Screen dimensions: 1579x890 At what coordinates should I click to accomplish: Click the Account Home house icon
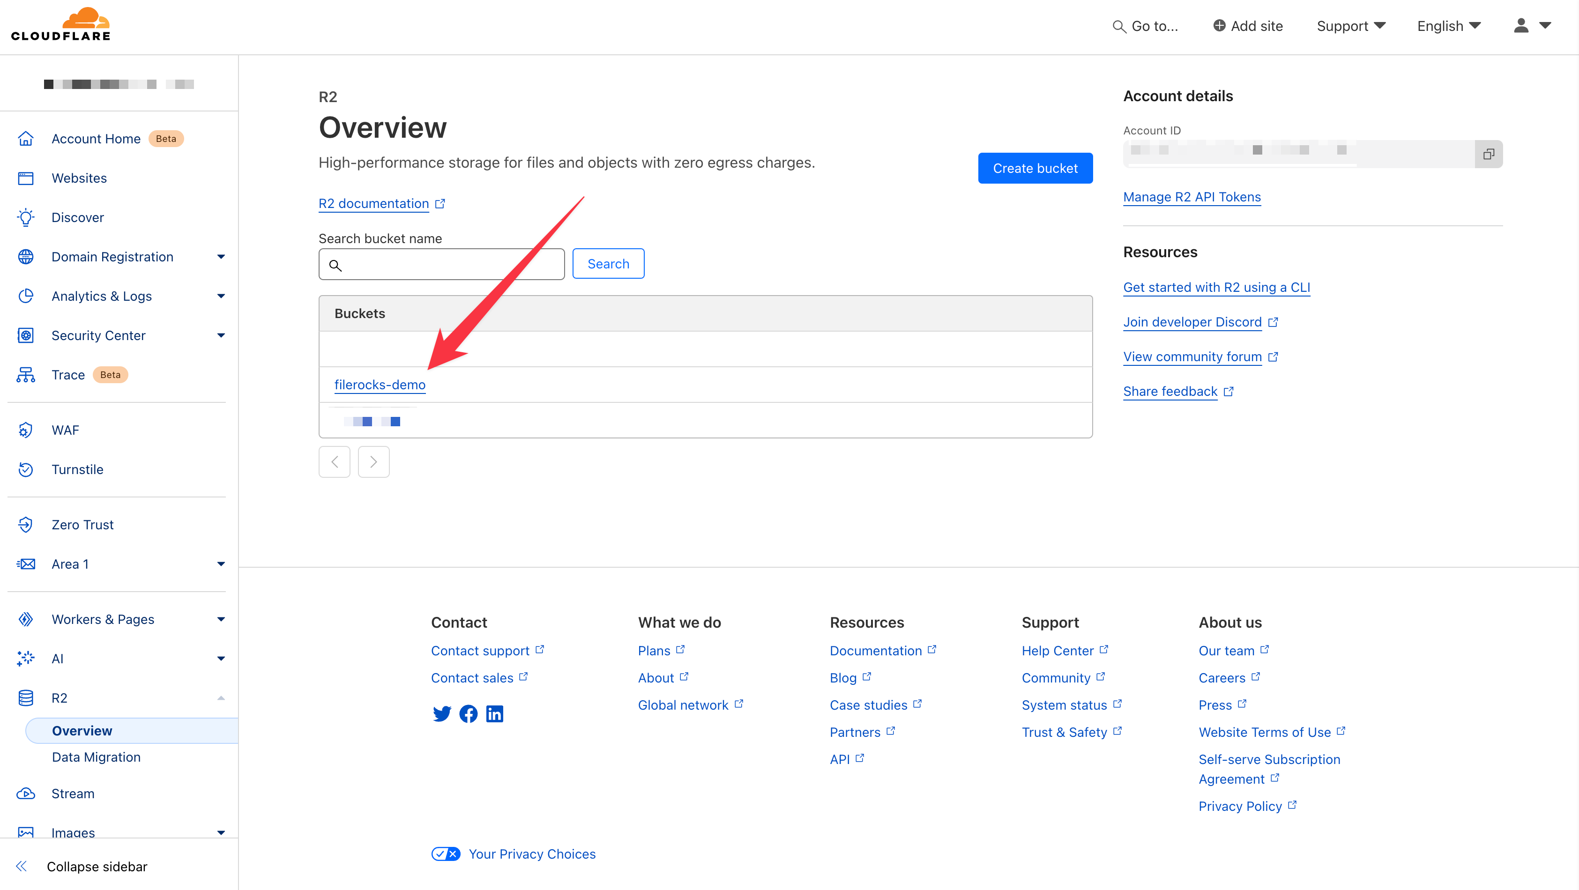pos(26,139)
